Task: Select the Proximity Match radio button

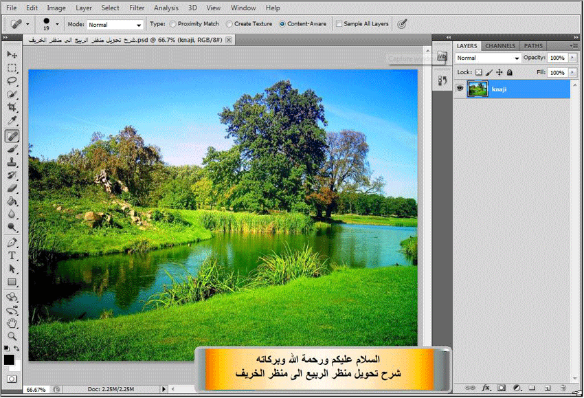Action: (x=172, y=24)
